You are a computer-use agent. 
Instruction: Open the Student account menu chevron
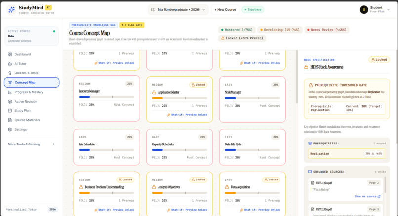[388, 10]
